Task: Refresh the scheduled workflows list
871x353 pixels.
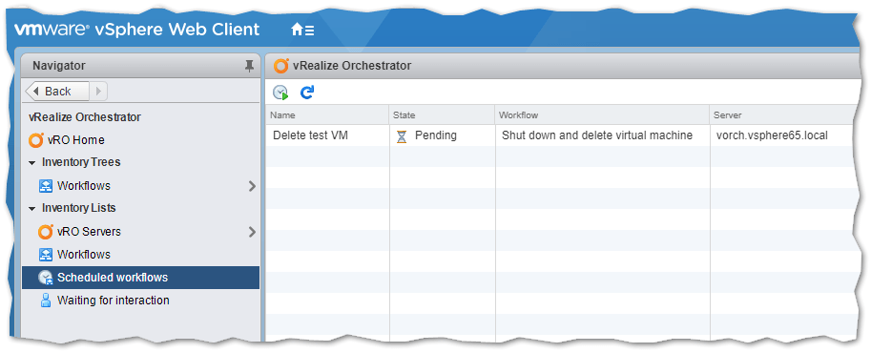Action: tap(307, 93)
